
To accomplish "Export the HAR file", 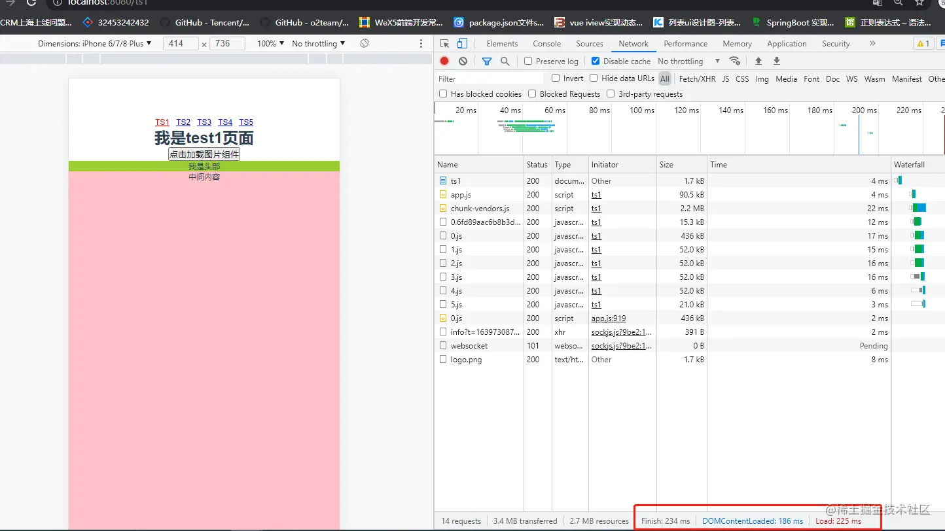I will [x=777, y=61].
